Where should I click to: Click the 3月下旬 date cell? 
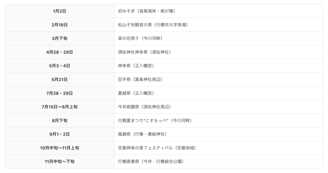point(60,39)
